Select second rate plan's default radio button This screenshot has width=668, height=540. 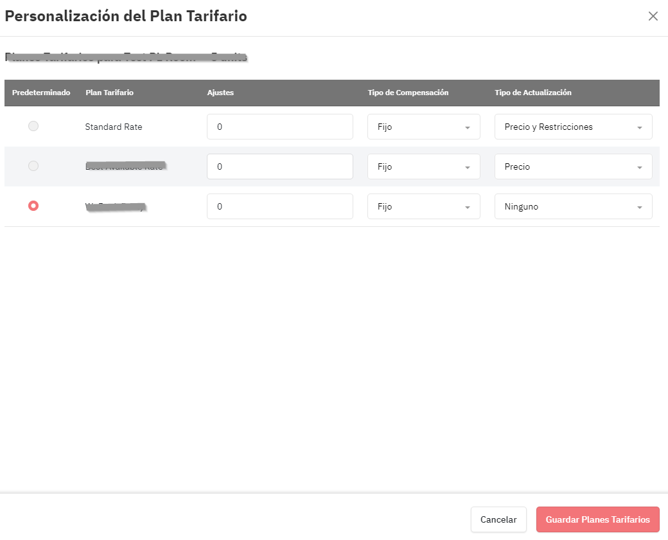click(x=33, y=165)
